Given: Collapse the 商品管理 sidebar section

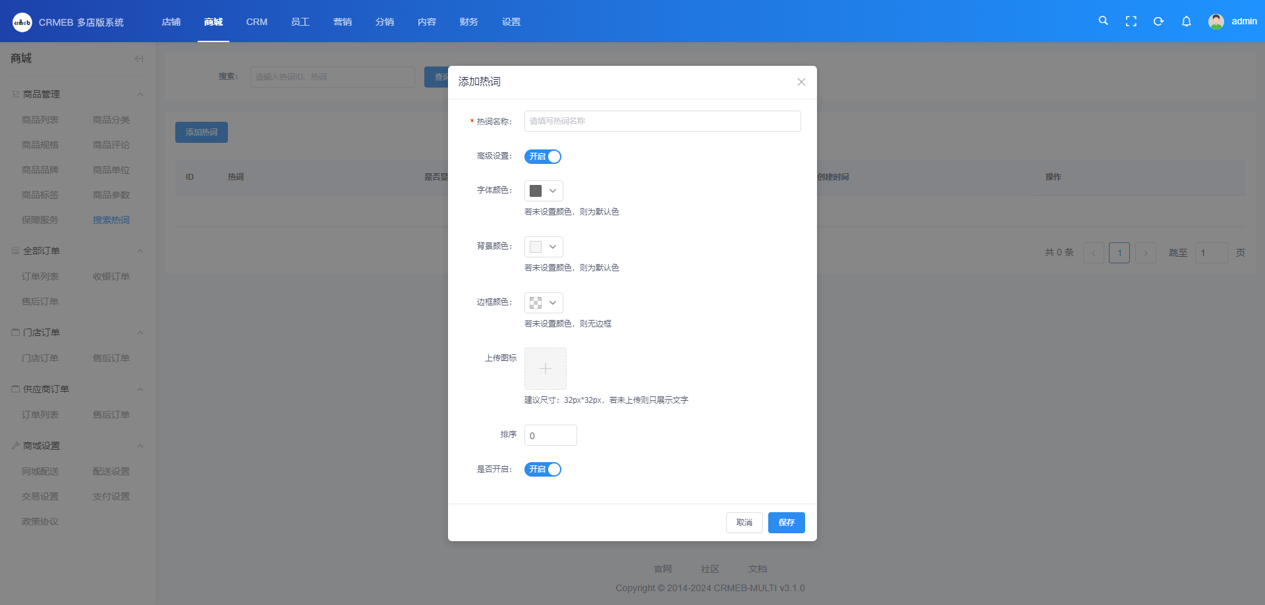Looking at the screenshot, I should coord(140,95).
